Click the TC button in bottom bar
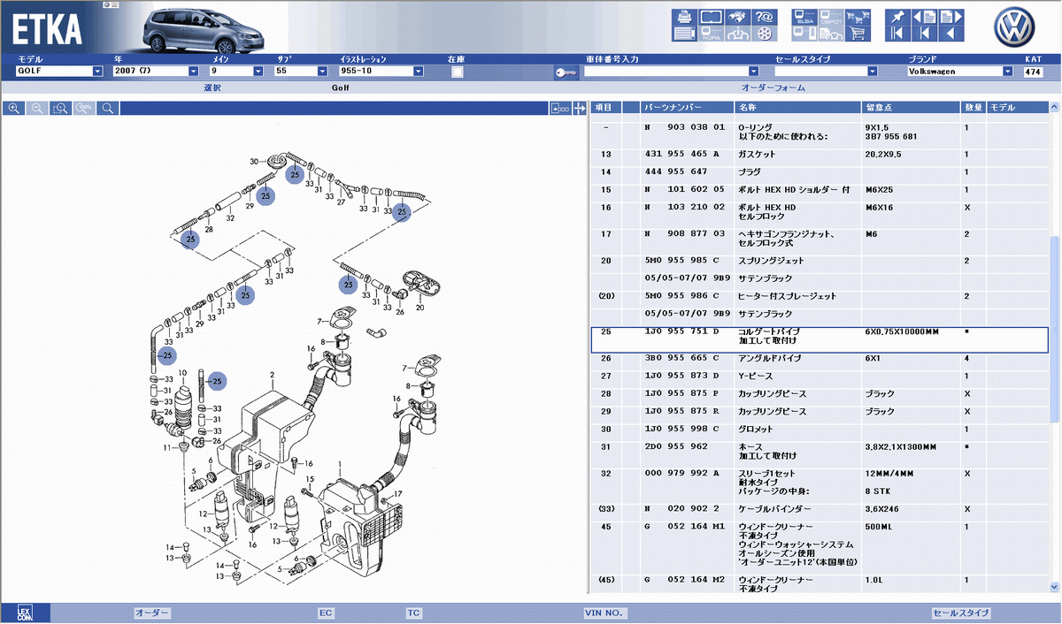Viewport: 1062px width, 624px height. coord(414,613)
